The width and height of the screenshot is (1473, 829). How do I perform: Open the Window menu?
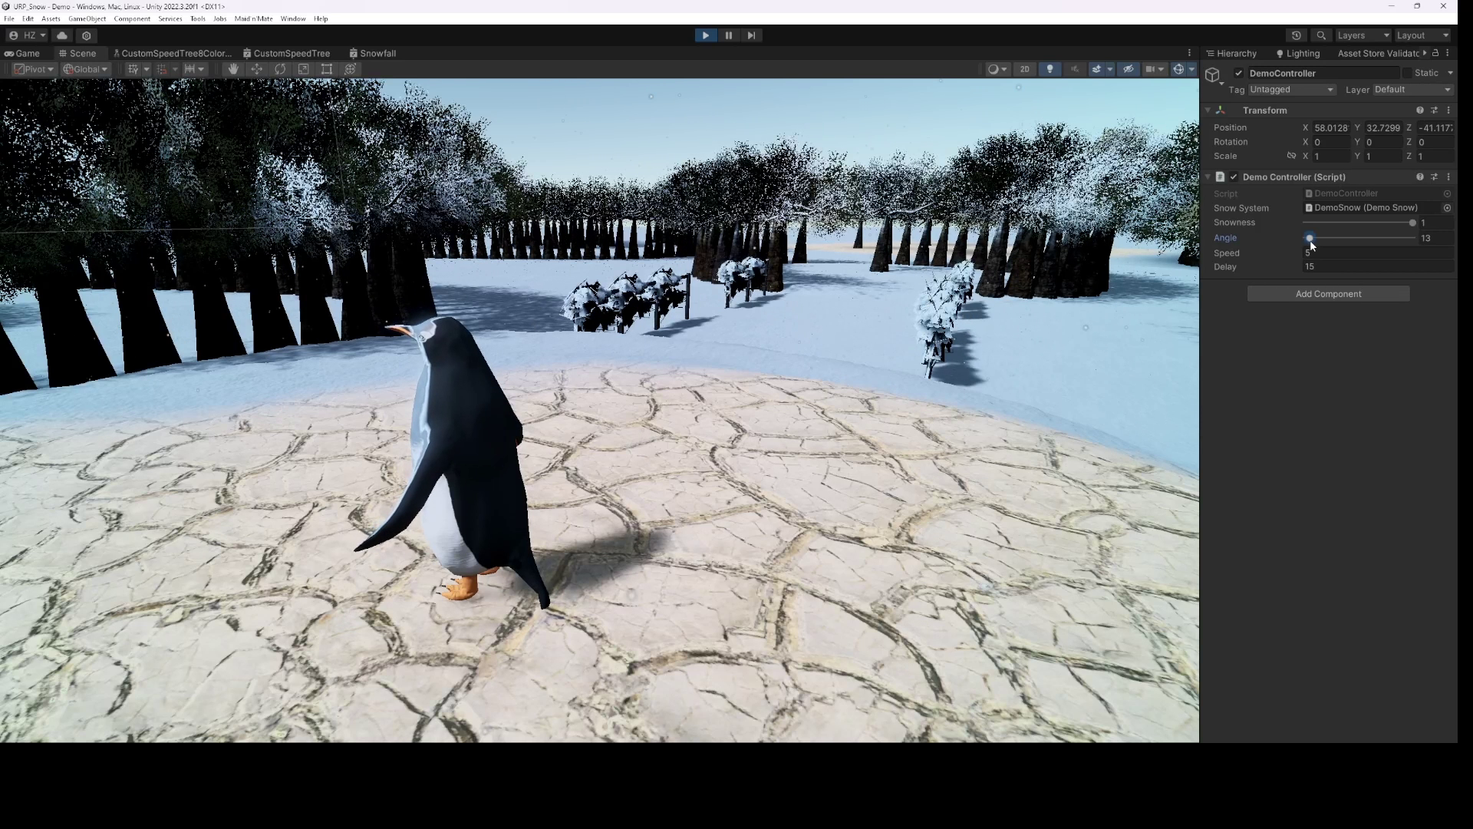coord(293,18)
